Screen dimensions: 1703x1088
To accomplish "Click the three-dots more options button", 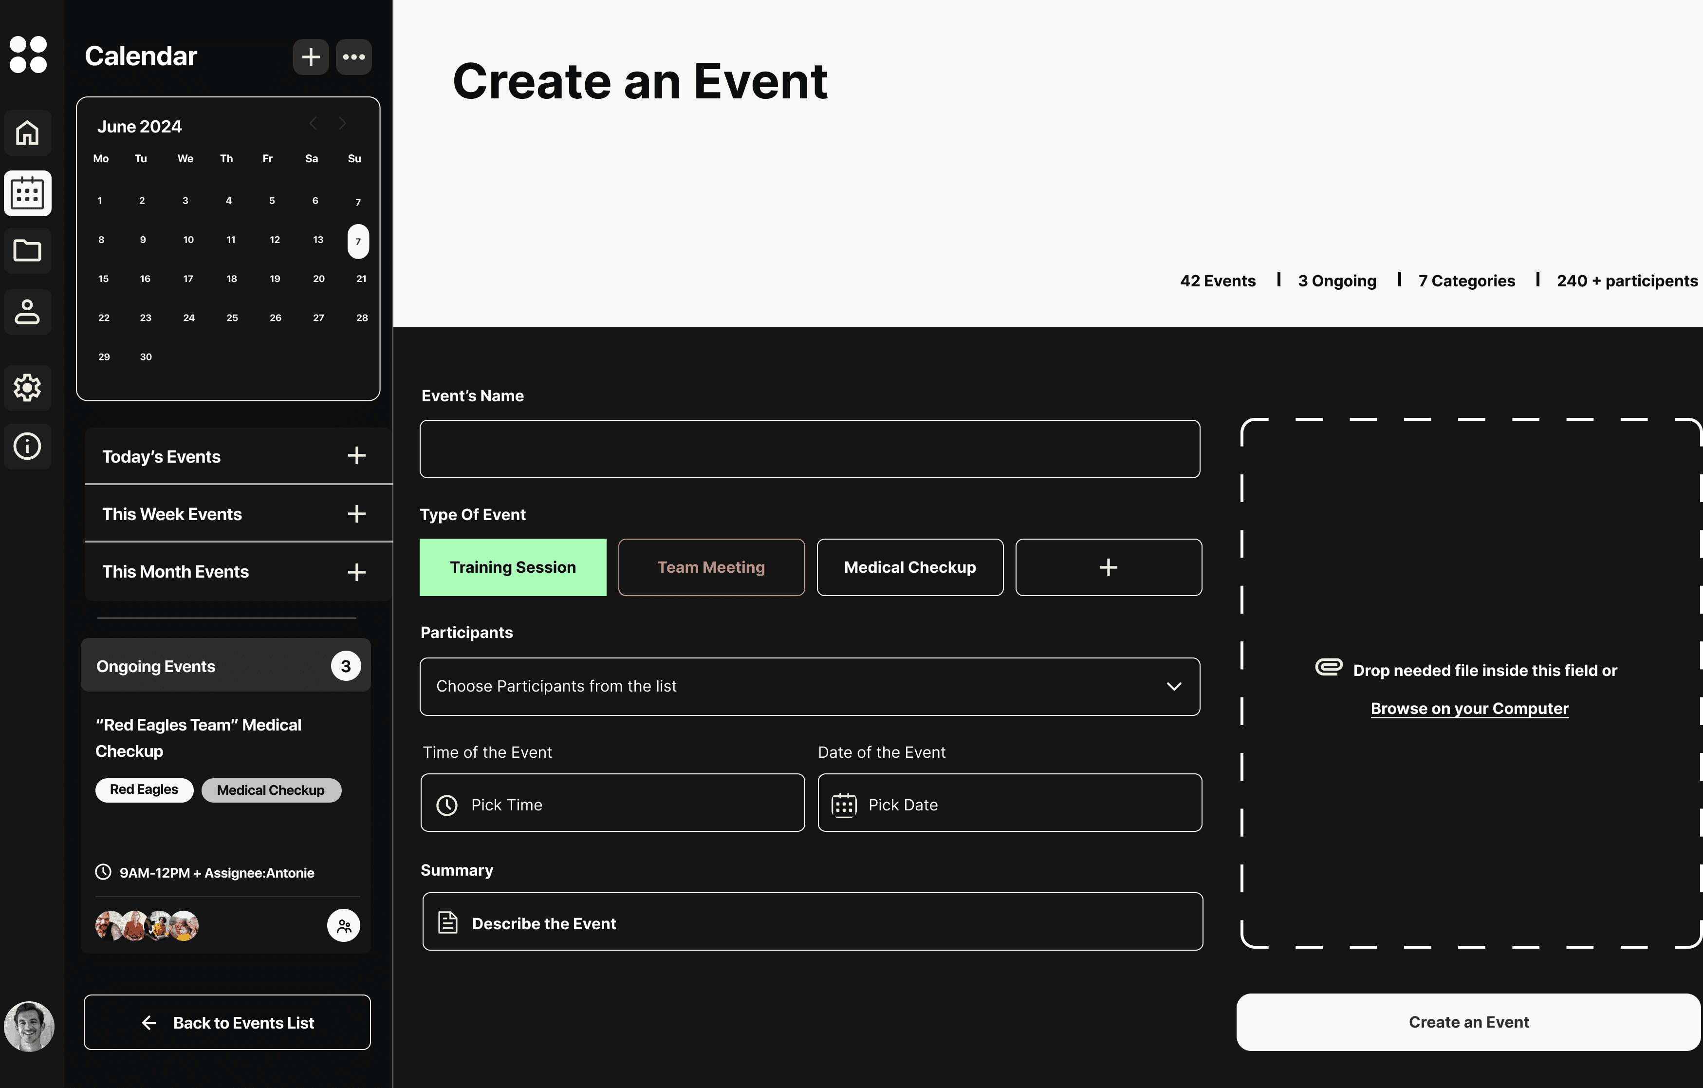I will tap(353, 56).
